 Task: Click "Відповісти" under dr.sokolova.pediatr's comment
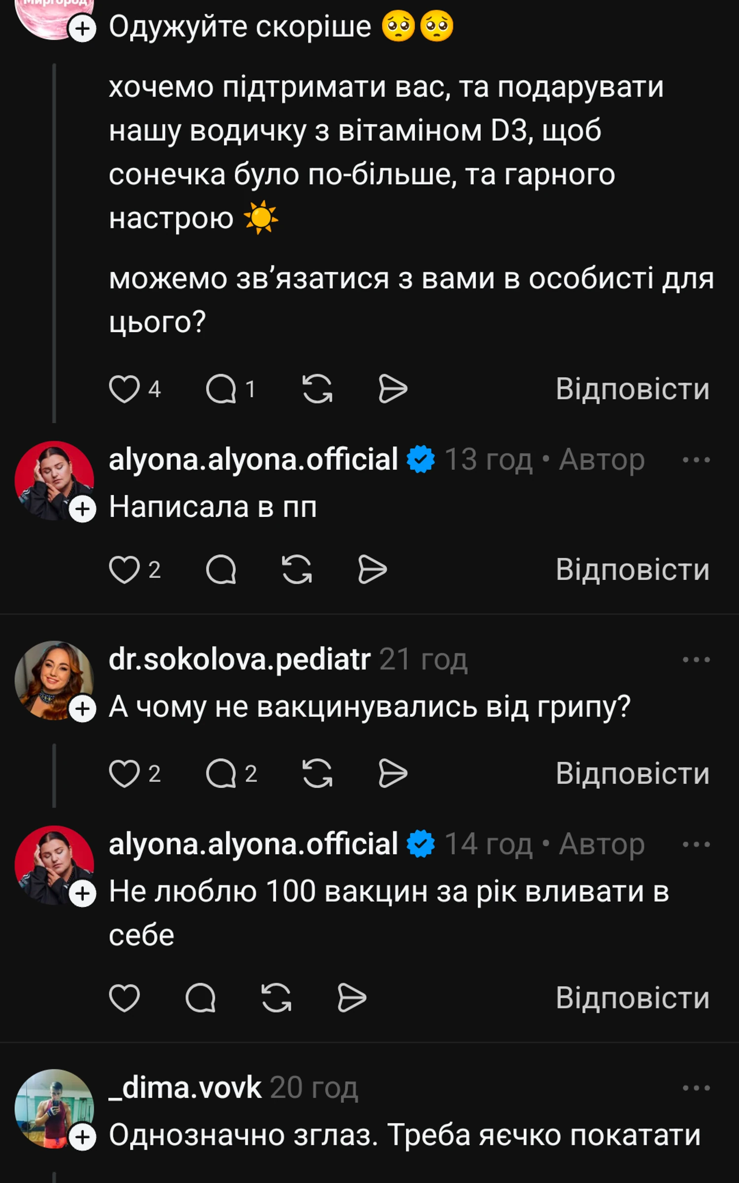coord(633,774)
